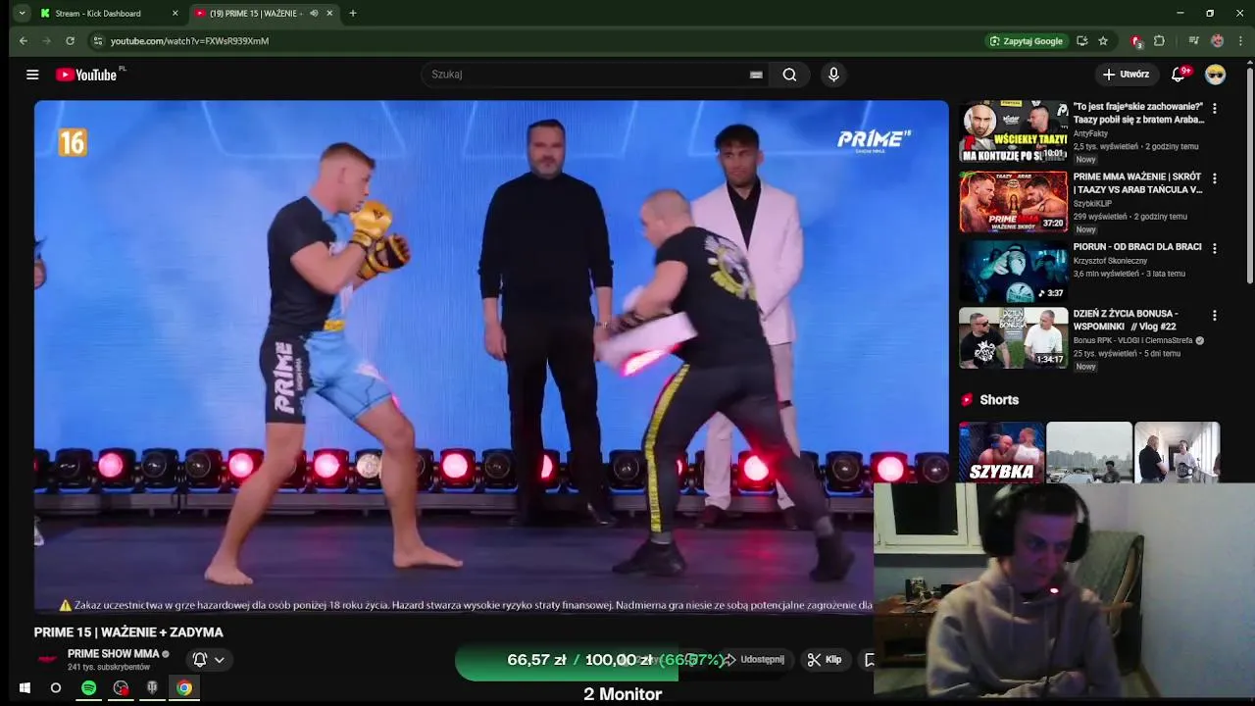The width and height of the screenshot is (1255, 706).
Task: Open the Windows Start menu
Action: [x=25, y=688]
